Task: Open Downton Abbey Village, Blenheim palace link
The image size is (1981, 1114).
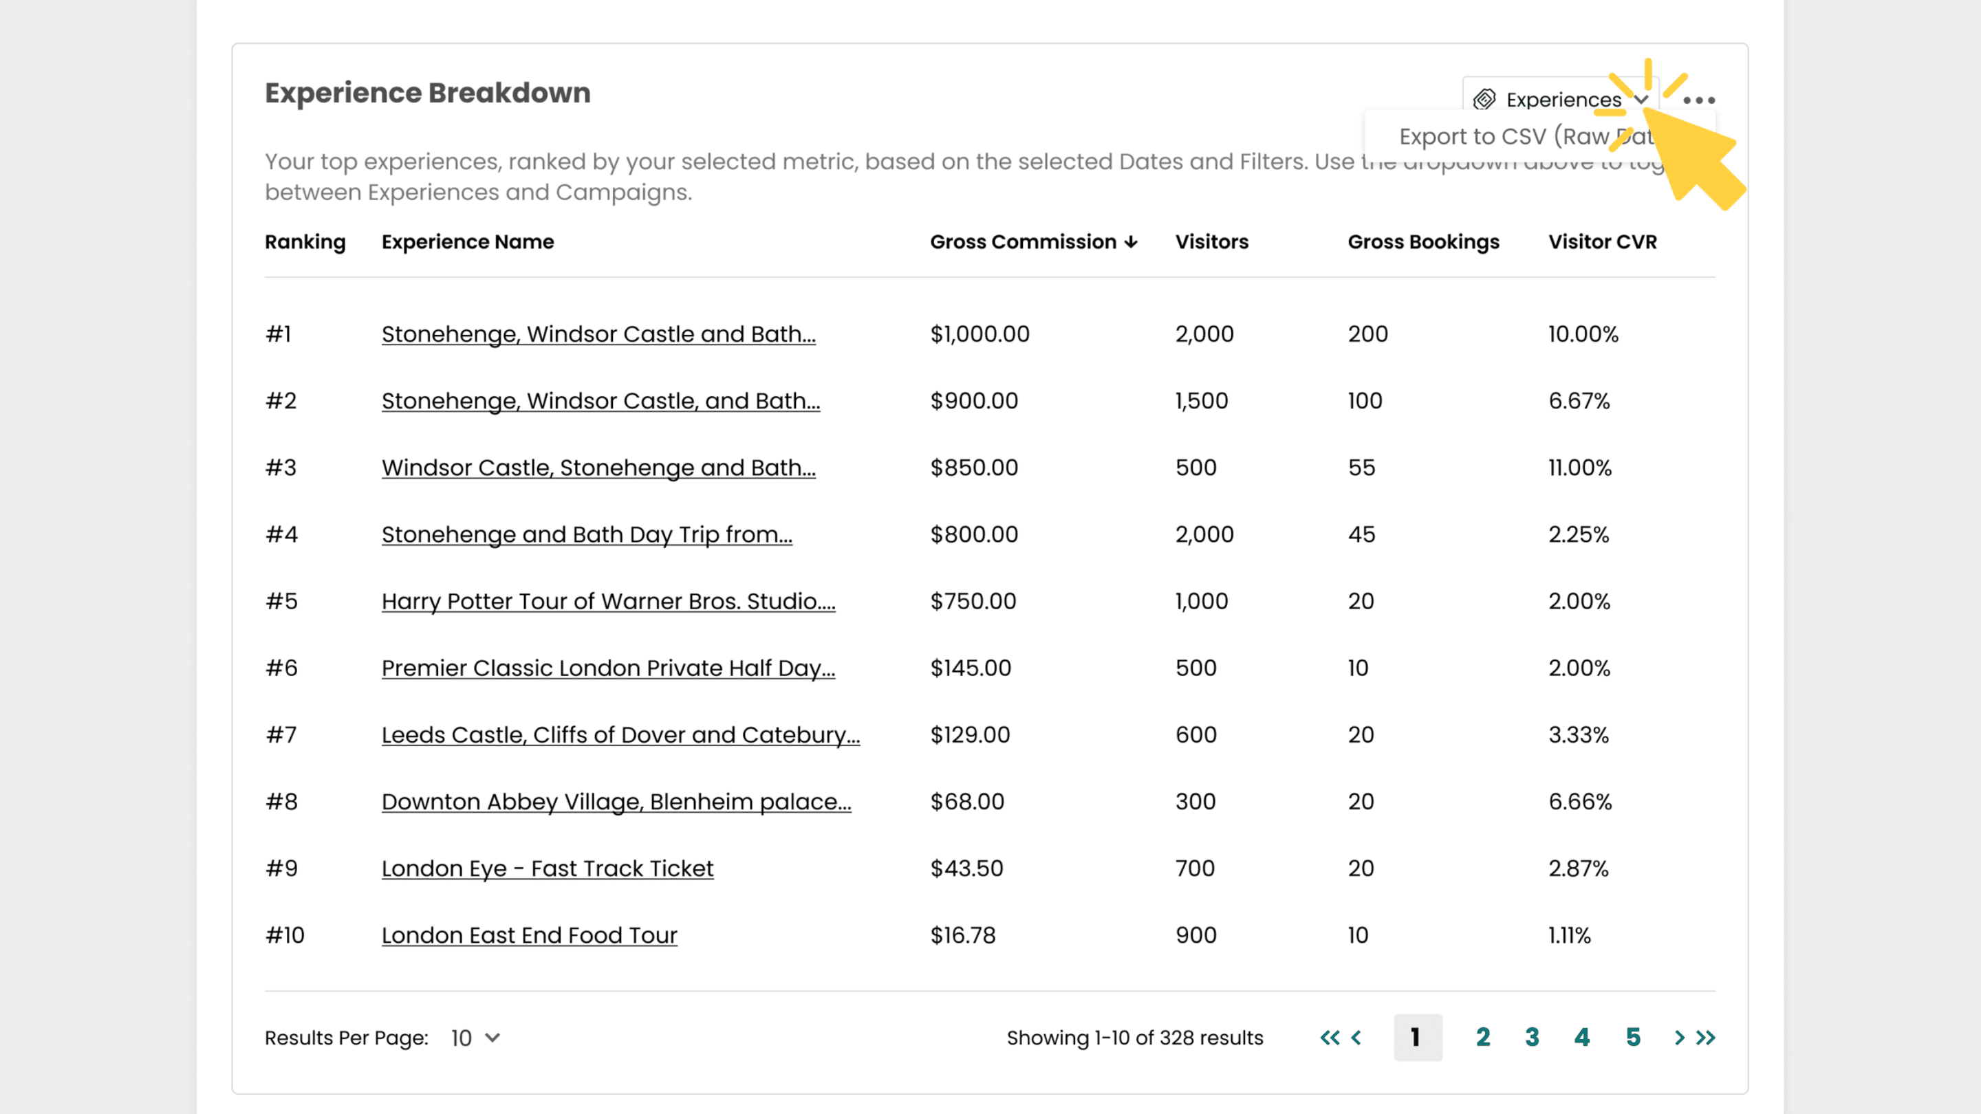Action: pos(616,802)
